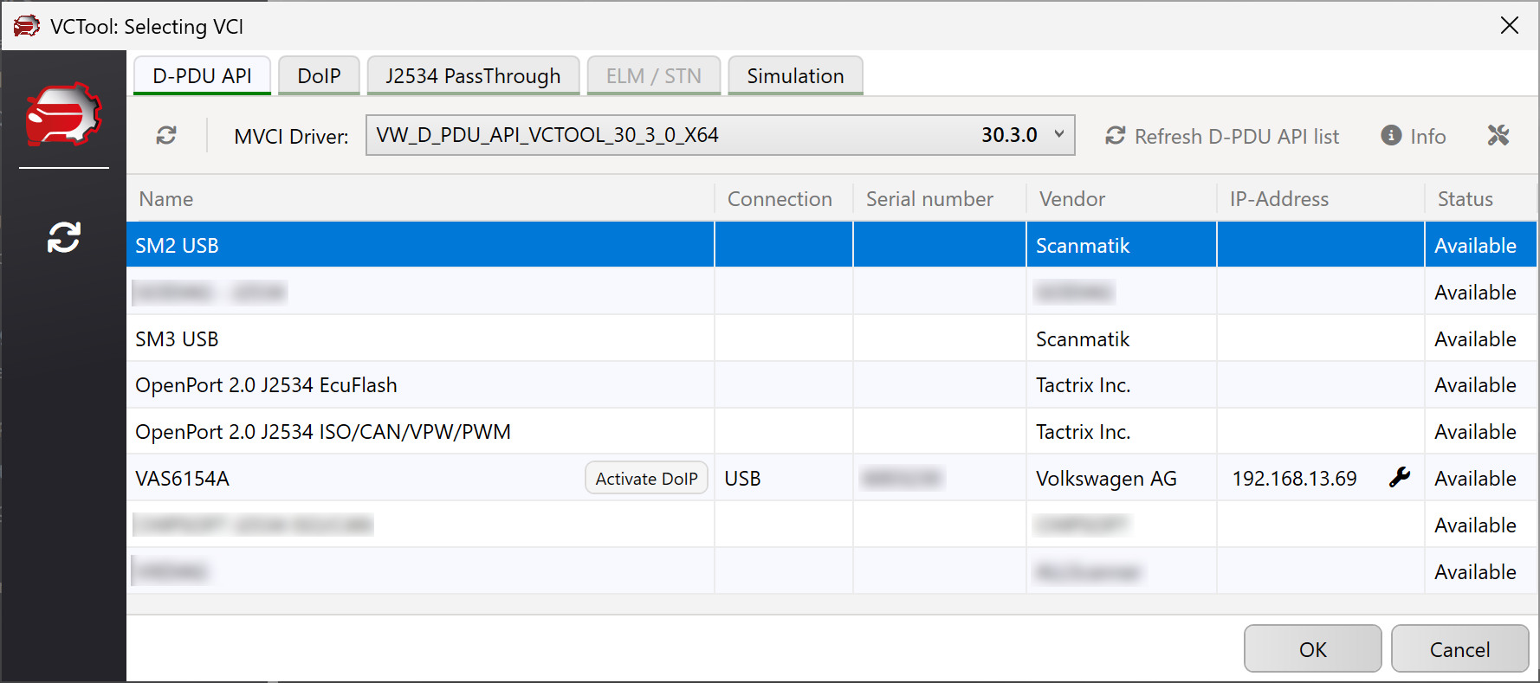The image size is (1540, 683).
Task: Open the tools settings wrench-screwdriver icon
Action: (x=1498, y=136)
